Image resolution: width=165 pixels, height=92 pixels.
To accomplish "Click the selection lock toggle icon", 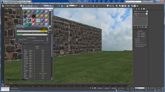I will pyautogui.click(x=93, y=88).
